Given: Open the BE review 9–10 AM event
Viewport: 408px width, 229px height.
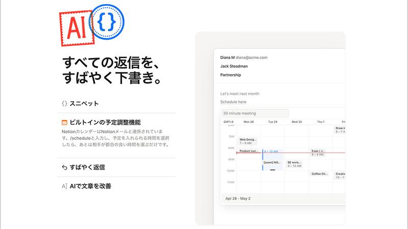Looking at the screenshot, I should pos(294,164).
